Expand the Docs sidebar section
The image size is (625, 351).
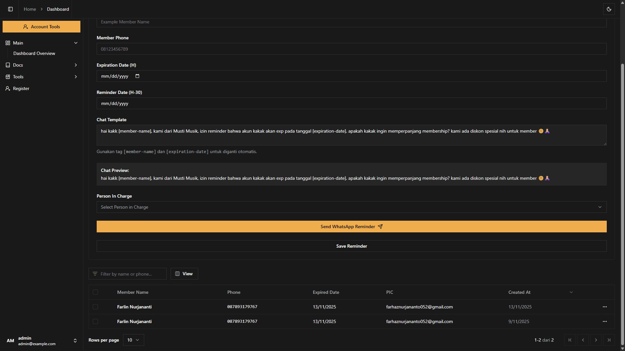click(x=76, y=65)
